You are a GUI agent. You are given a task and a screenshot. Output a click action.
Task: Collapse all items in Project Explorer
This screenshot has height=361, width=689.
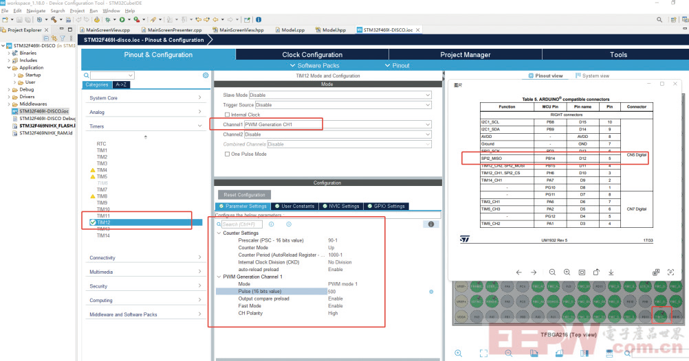tap(46, 38)
